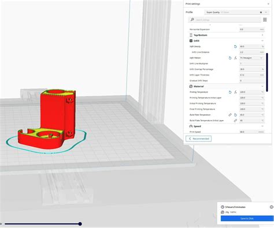Screen dimensions: 274x228
Task: Click the formula icon beside Infill Pattern
Action: (x=235, y=58)
